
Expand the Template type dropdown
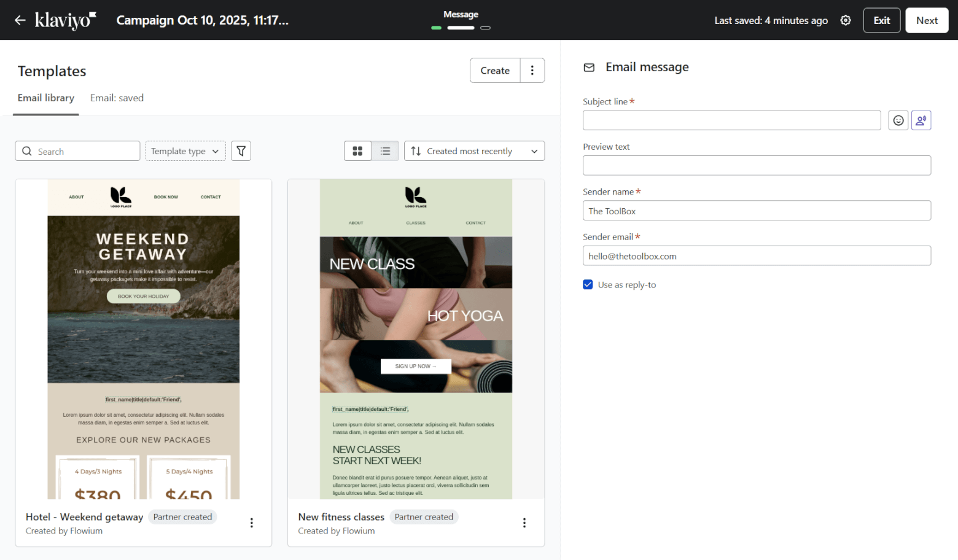coord(185,151)
